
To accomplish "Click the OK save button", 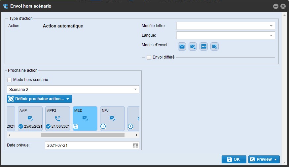I will click(x=234, y=159).
